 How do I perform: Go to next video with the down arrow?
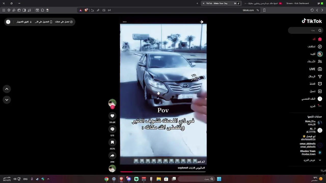point(7,100)
